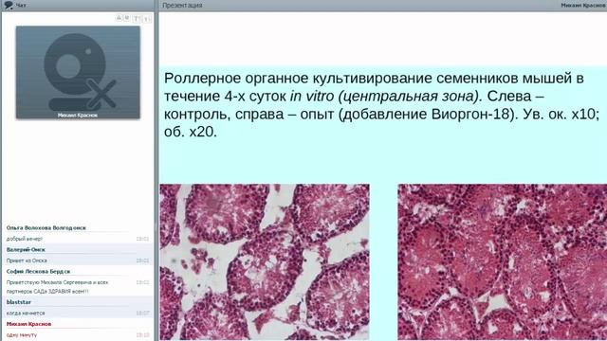Viewport: 607px width, 341px height.
Task: Click red chat name 'Михаил Краснов'
Action: 28,324
